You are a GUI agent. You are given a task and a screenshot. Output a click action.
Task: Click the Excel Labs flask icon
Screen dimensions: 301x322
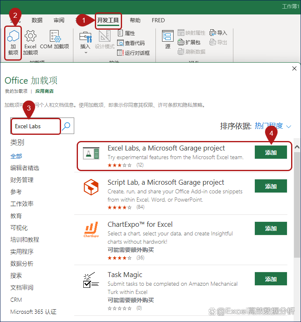click(91, 153)
